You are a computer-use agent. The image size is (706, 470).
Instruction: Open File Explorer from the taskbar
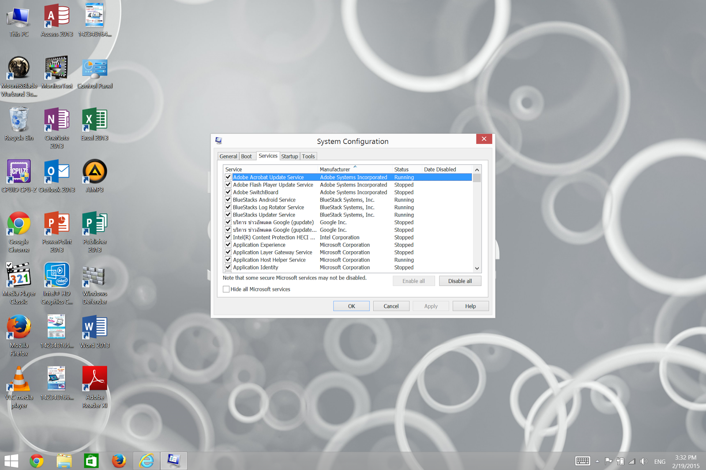[64, 461]
